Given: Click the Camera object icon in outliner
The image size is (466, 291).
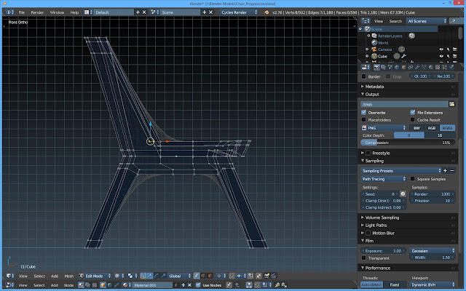Looking at the screenshot, I should [x=374, y=49].
